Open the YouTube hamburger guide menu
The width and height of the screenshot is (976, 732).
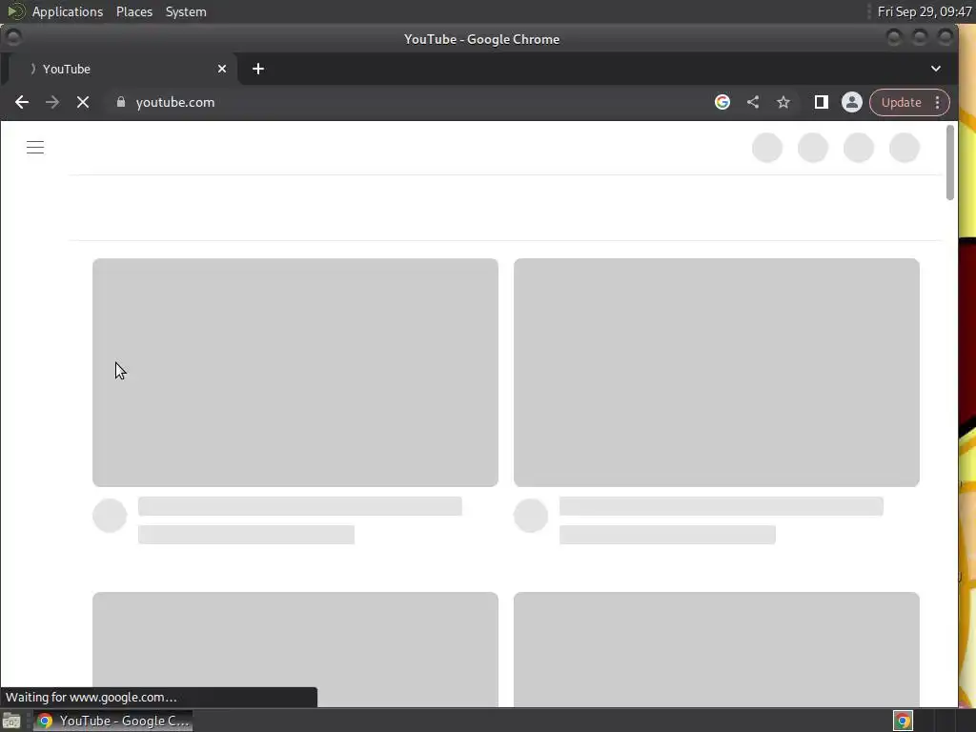35,148
